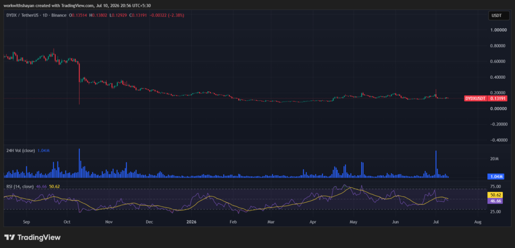Click the Sep label on time axis
The width and height of the screenshot is (515, 248).
(27, 222)
